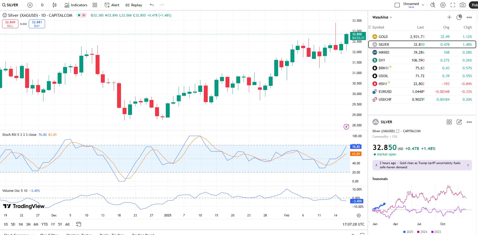Toggle the 2023 line in Seasonals legend
Viewport: 478px width, 235px height.
click(436, 232)
